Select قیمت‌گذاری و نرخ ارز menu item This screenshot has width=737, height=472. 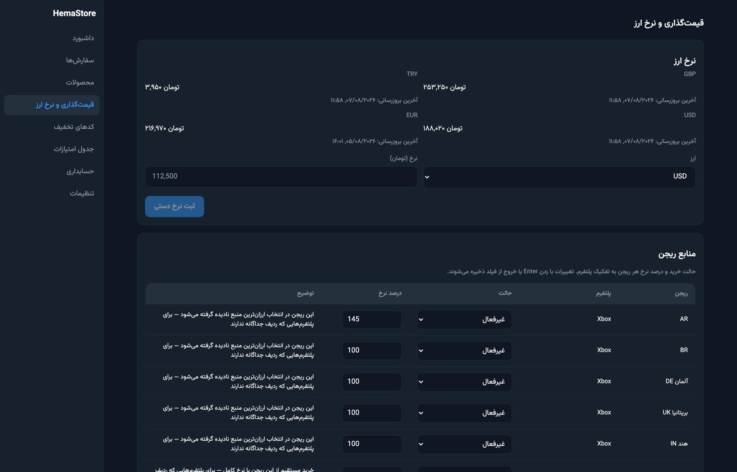[52, 104]
